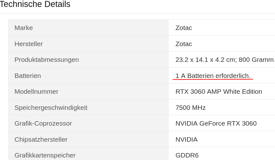Select the Modellnummer label
Screen dimensions: 275x160
click(36, 92)
